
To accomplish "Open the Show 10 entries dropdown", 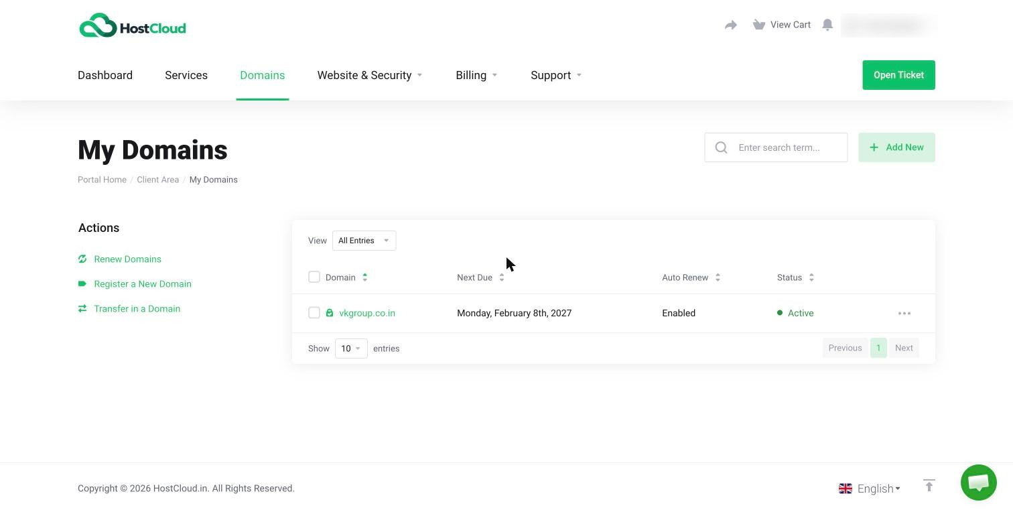I will coord(351,348).
